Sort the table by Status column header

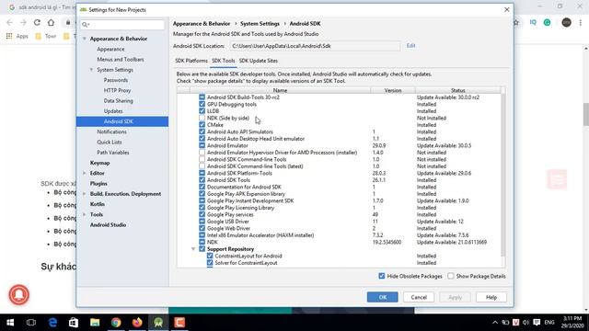458,90
